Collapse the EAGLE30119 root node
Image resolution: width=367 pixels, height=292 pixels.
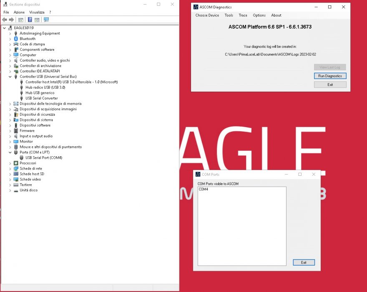5,28
